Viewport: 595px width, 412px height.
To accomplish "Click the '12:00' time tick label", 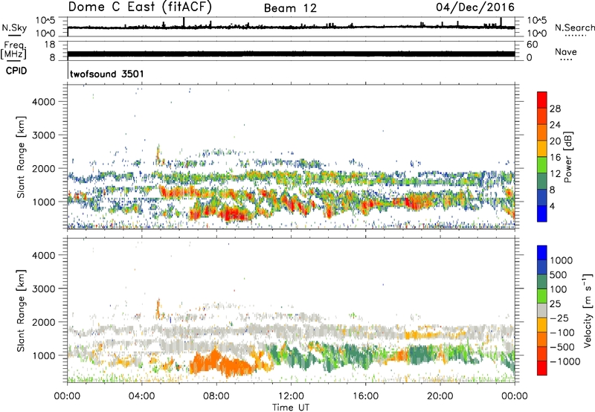I will point(291,396).
